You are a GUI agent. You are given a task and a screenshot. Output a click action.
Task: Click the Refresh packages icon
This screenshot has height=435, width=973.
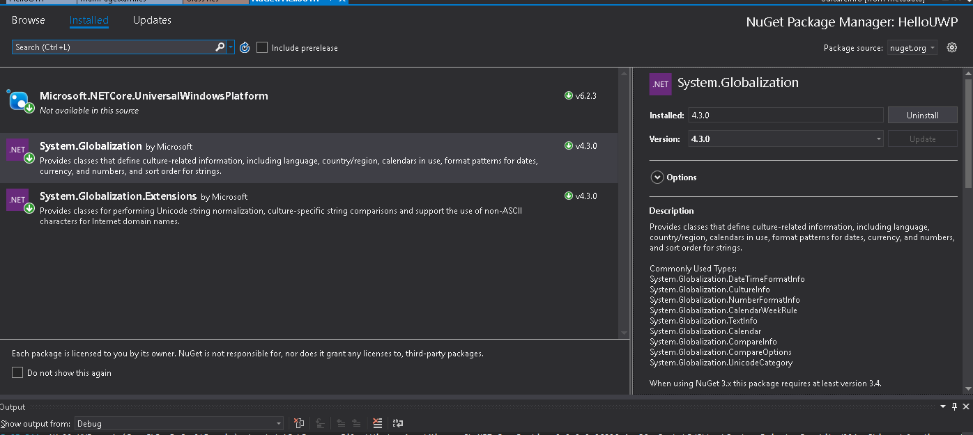pos(245,47)
